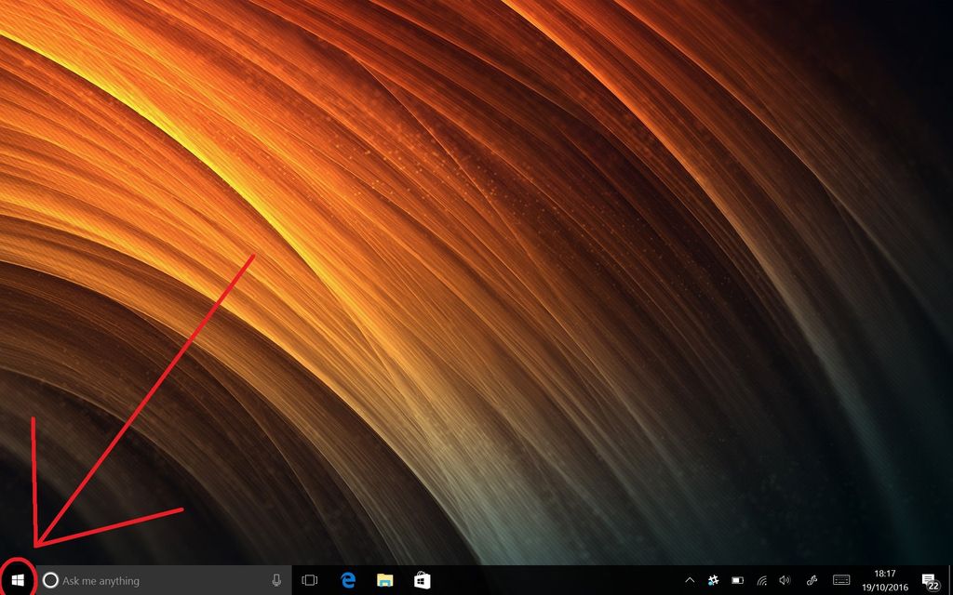
Task: Open Task View
Action: click(x=309, y=580)
